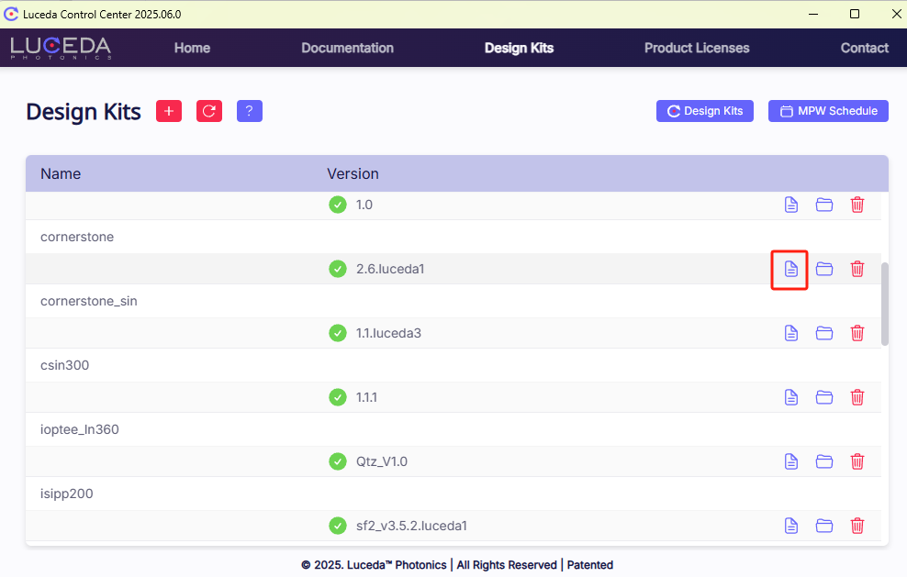Delete csin300 1.1.1 via trash icon
The image size is (907, 577).
point(857,397)
